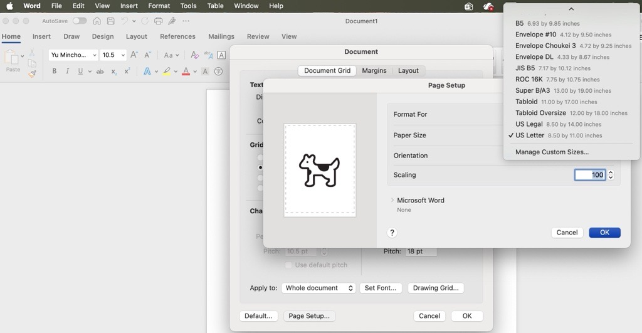Click the Copy icon below scissors
This screenshot has width=642, height=333.
[x=32, y=63]
